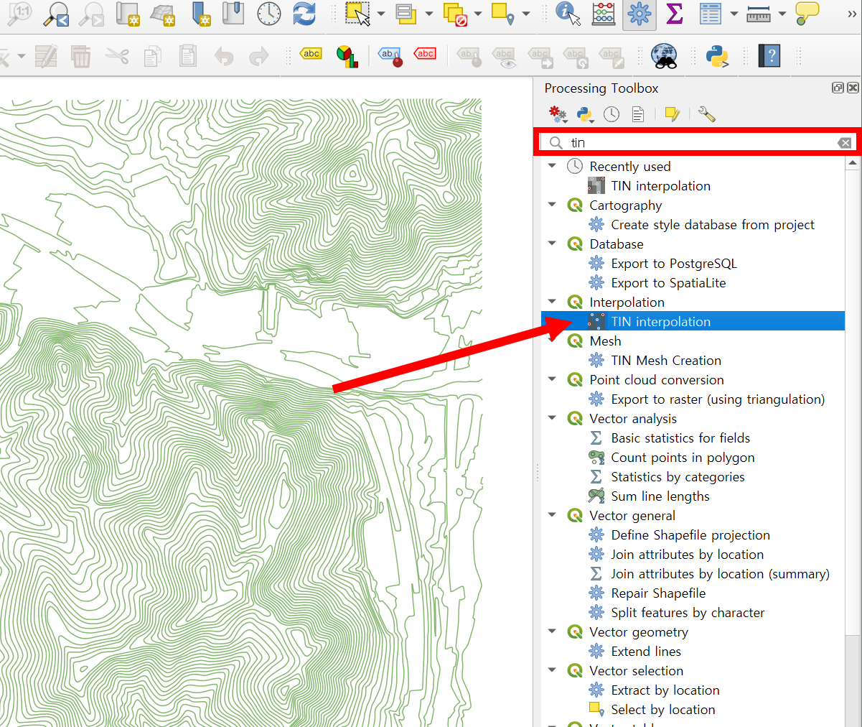Click the Zoom Next magnifier icon
This screenshot has width=862, height=727.
[x=90, y=14]
